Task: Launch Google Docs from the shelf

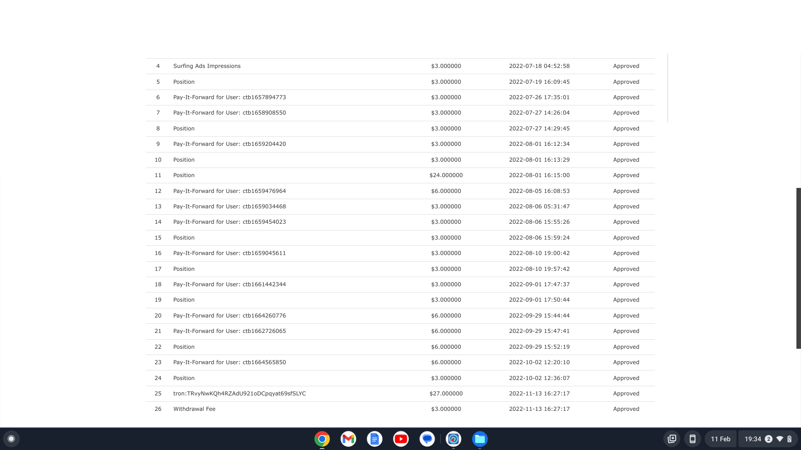Action: pos(374,439)
